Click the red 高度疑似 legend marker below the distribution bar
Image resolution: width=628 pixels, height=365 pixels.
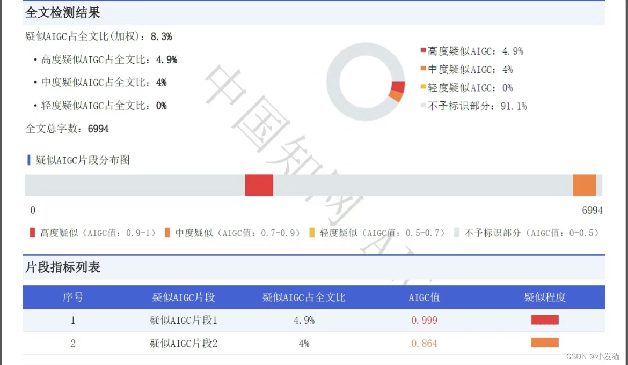click(x=32, y=233)
